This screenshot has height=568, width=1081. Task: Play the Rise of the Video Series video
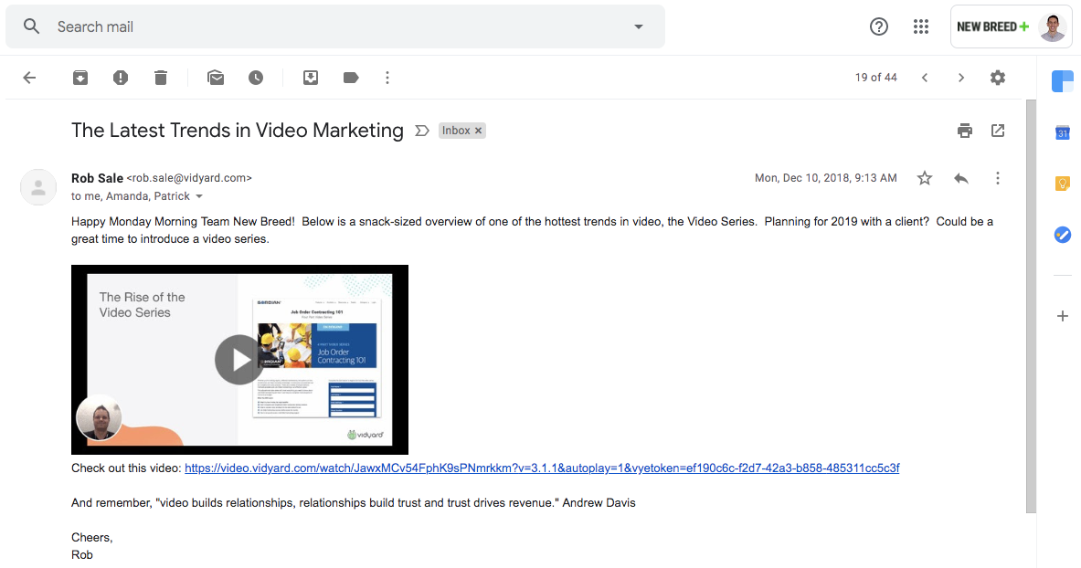[x=239, y=360]
